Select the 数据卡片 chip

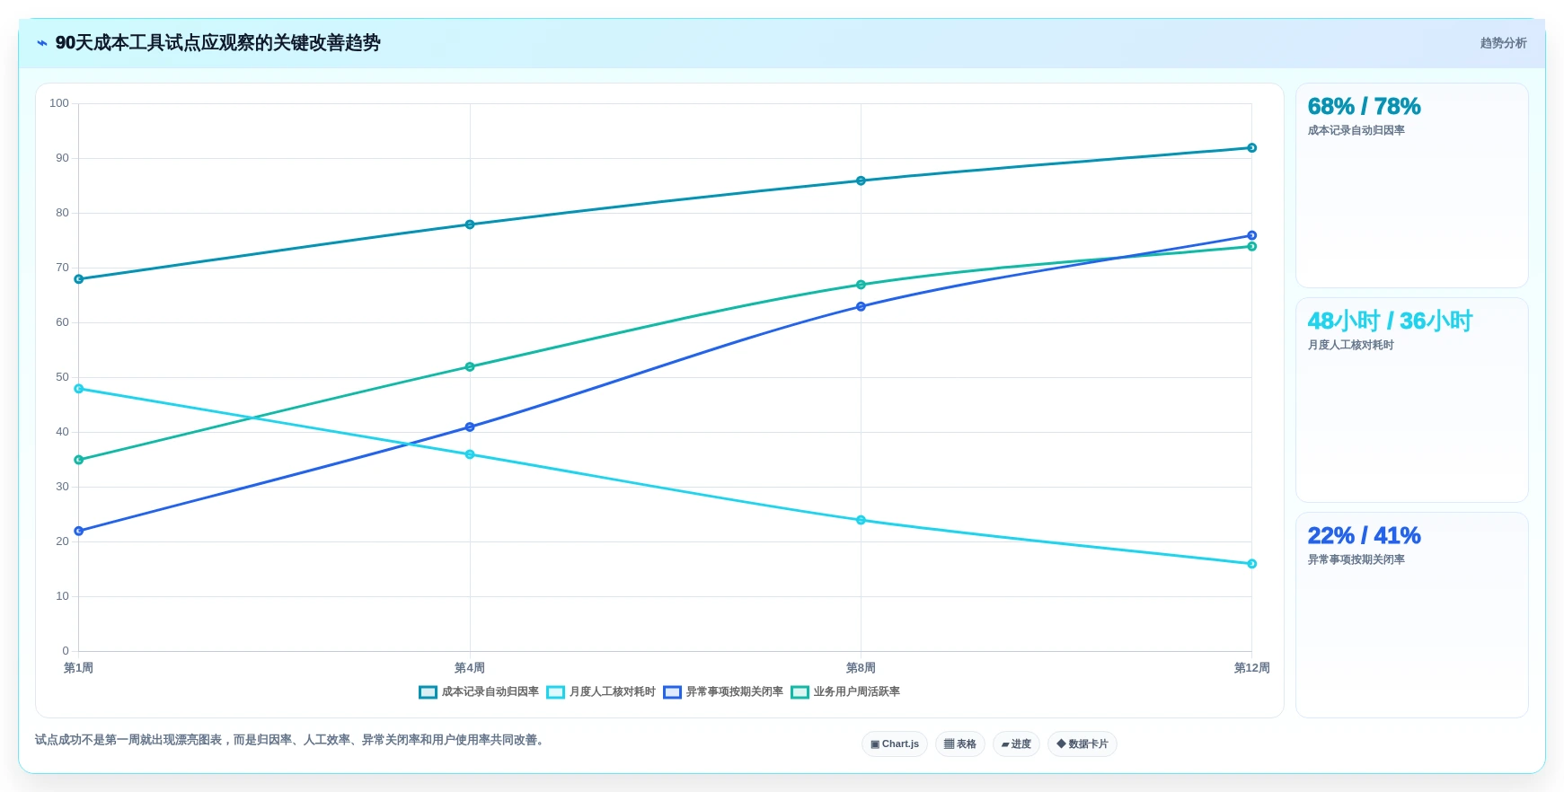(x=1082, y=744)
